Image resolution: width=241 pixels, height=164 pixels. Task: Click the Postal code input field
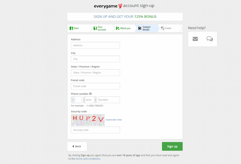95,86
